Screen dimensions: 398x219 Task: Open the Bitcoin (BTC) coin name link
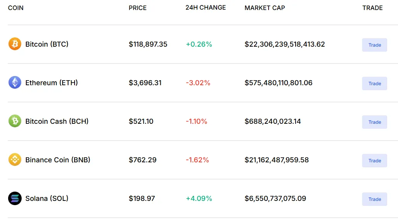click(47, 44)
